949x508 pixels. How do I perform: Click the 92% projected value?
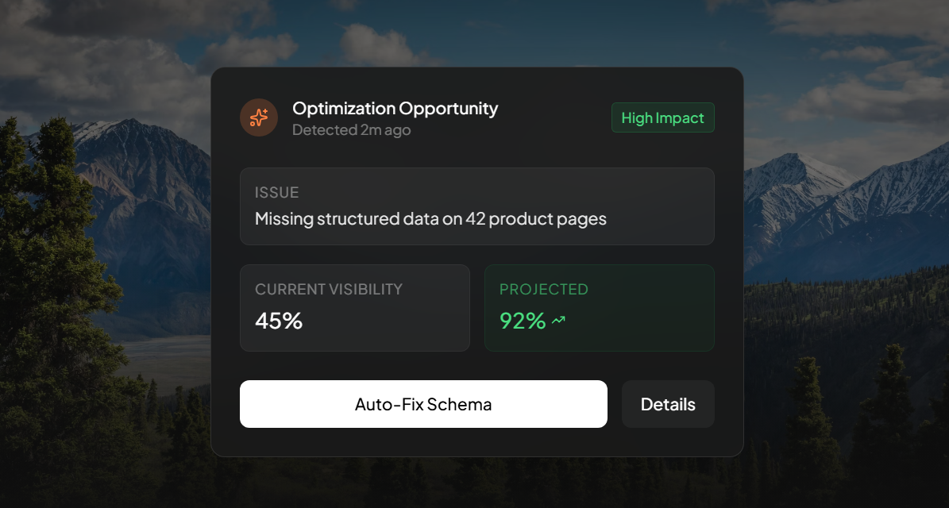point(523,321)
